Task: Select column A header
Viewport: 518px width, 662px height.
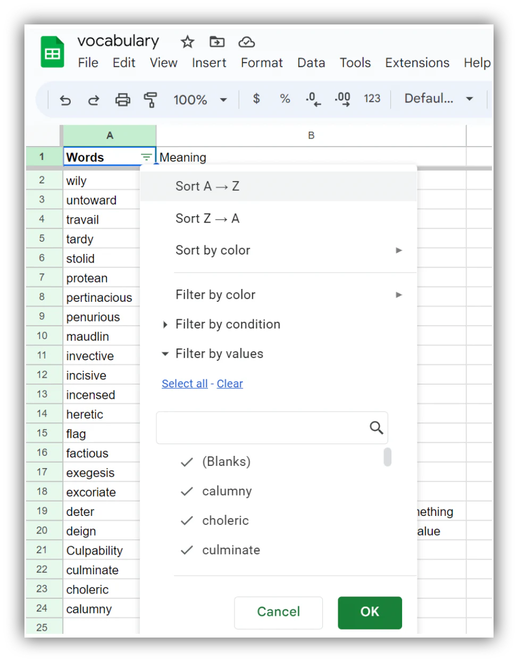Action: [x=110, y=135]
